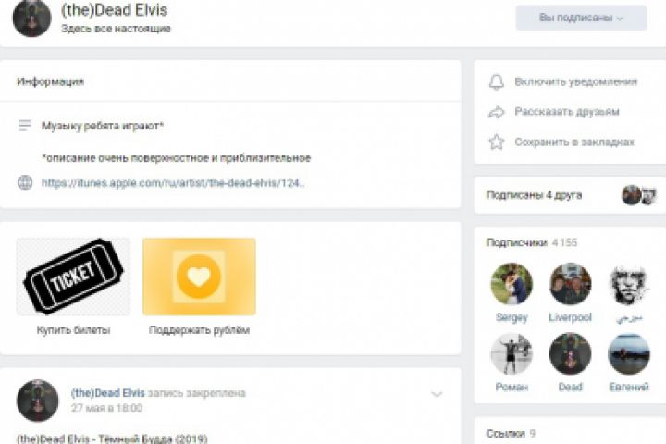This screenshot has width=666, height=444.
Task: Open the group avatar in the header
Action: pos(32,18)
